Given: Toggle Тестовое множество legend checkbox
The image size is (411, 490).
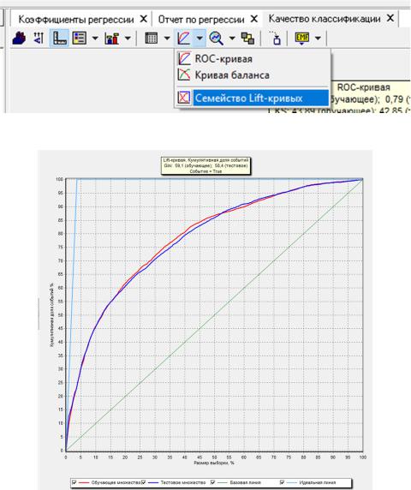Looking at the screenshot, I should (x=143, y=482).
